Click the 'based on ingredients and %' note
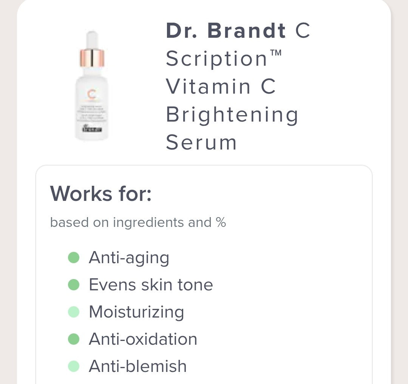Image resolution: width=408 pixels, height=384 pixels. pyautogui.click(x=138, y=222)
